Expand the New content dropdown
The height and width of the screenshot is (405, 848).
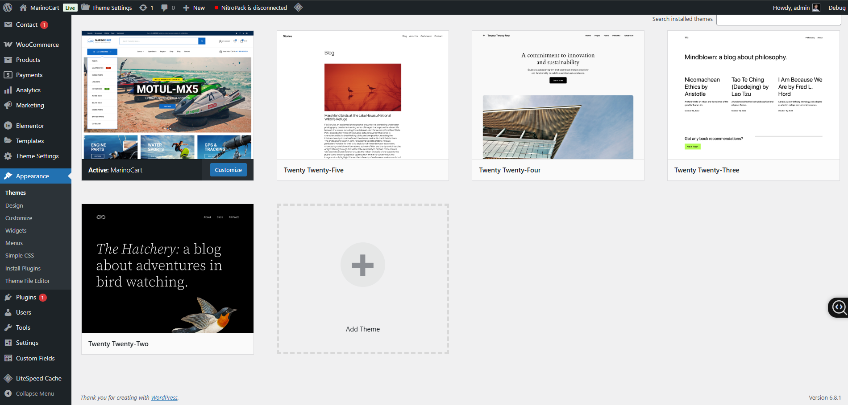click(x=194, y=8)
